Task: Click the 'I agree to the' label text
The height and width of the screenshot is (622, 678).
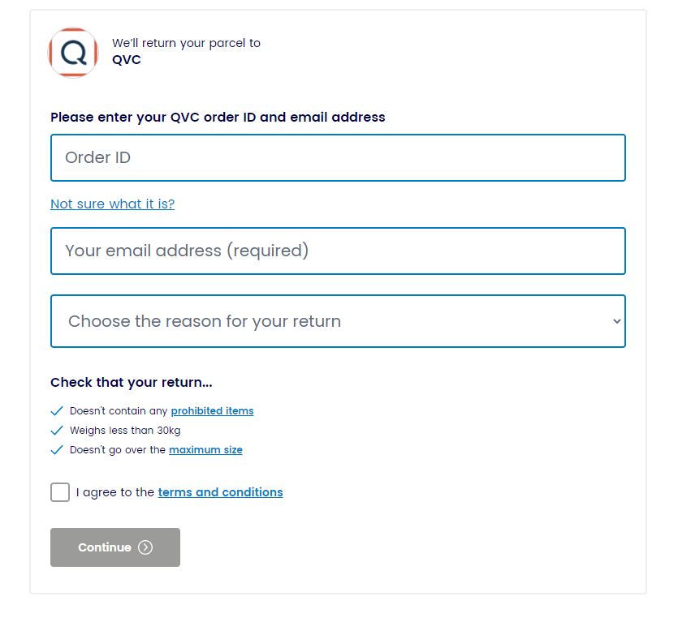Action: (115, 492)
